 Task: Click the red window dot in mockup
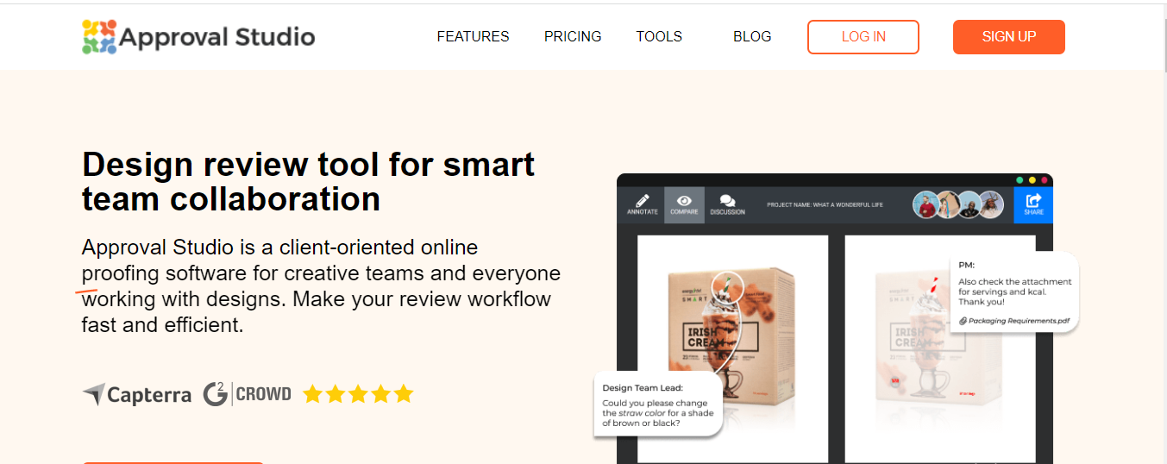[1044, 180]
